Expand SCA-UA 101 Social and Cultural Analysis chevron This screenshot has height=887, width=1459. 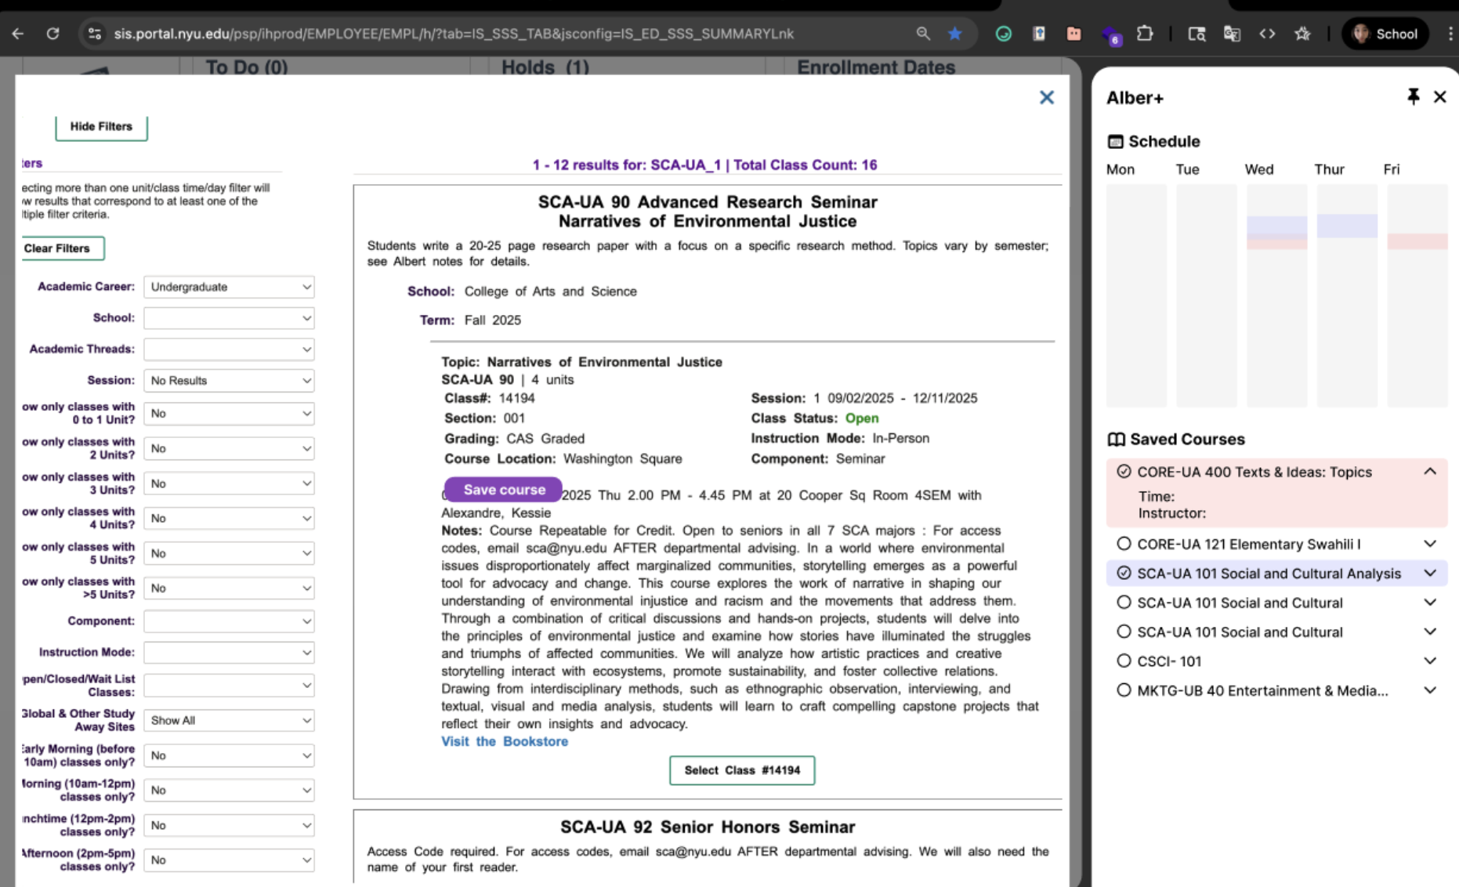click(x=1430, y=573)
